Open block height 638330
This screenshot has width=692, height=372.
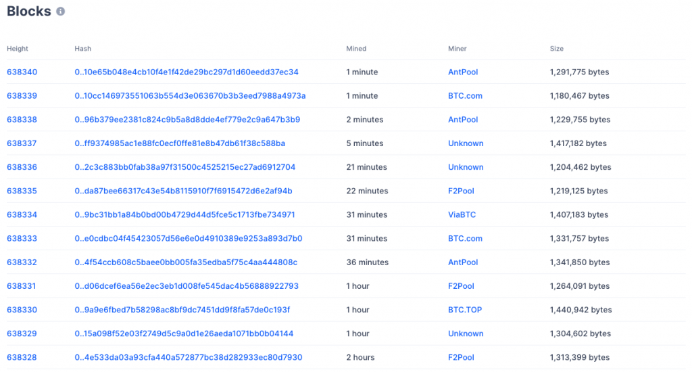(22, 310)
